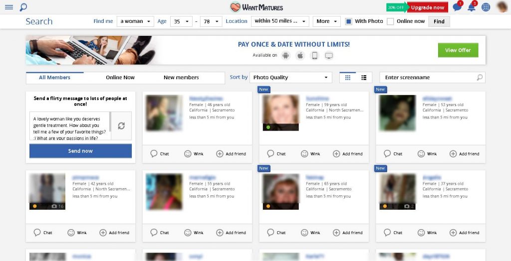Image resolution: width=511 pixels, height=261 pixels.
Task: Open the 'a woman' gender dropdown
Action: coord(135,21)
